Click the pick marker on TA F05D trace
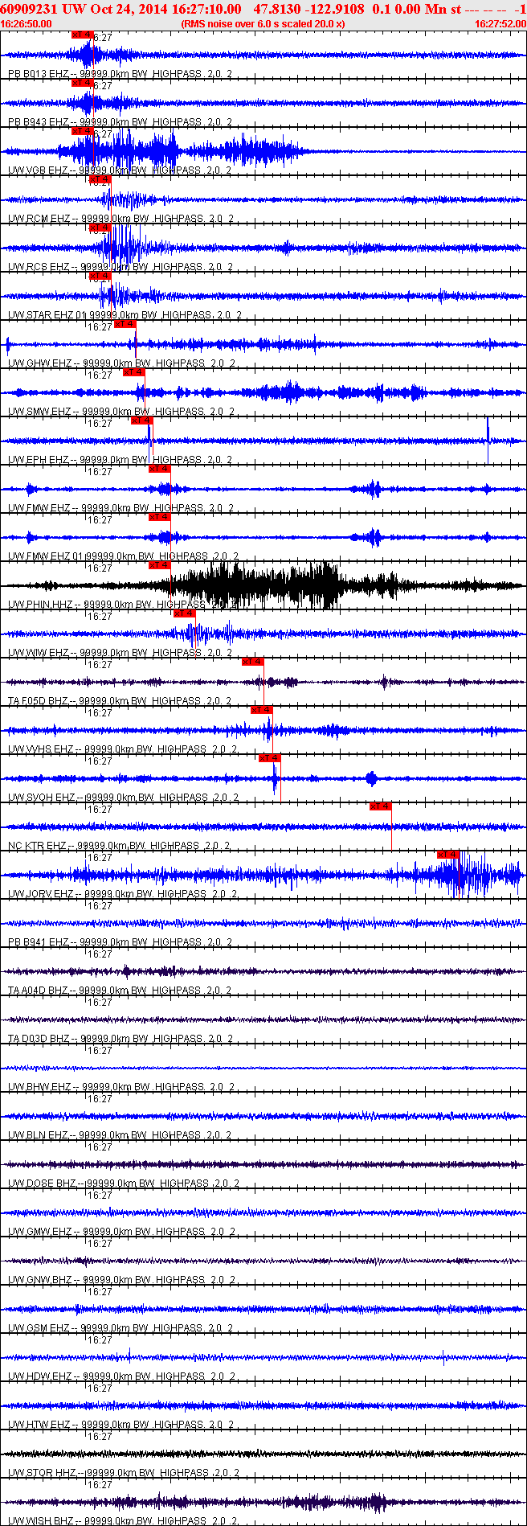Viewport: 527px width, 1526px height. (x=252, y=662)
